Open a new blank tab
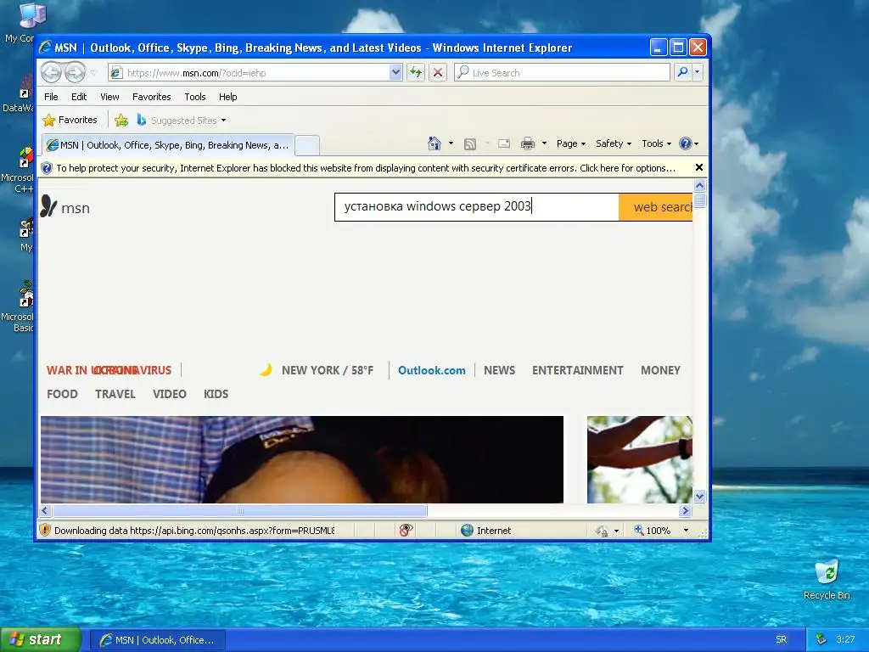 (x=307, y=146)
